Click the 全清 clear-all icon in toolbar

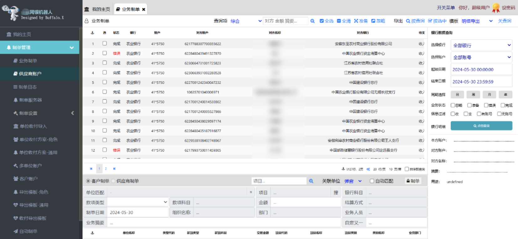[339, 21]
